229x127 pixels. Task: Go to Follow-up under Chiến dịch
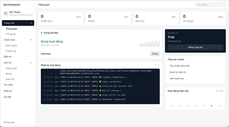tap(11, 51)
